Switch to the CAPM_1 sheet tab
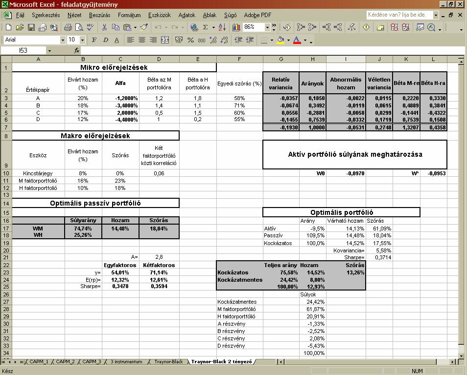The width and height of the screenshot is (467, 375). [x=39, y=362]
